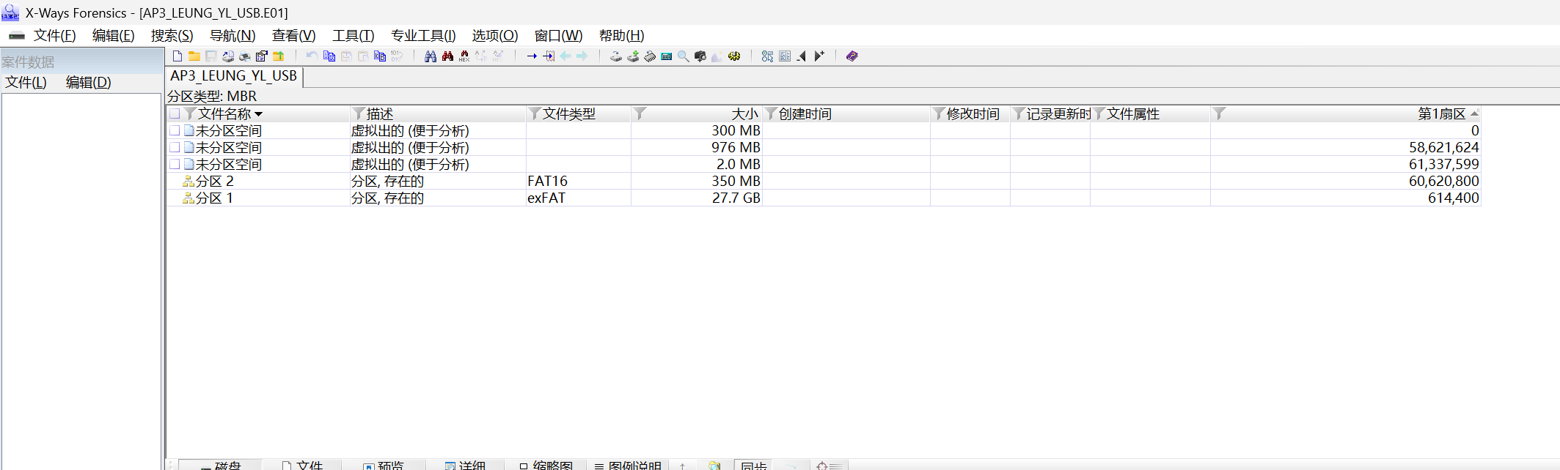Click the blue binoculars Find Text icon
This screenshot has width=1560, height=470.
[431, 56]
